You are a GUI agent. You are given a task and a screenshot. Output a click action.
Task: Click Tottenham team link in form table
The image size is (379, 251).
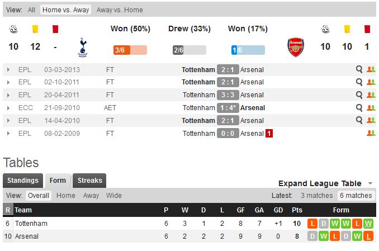point(31,224)
